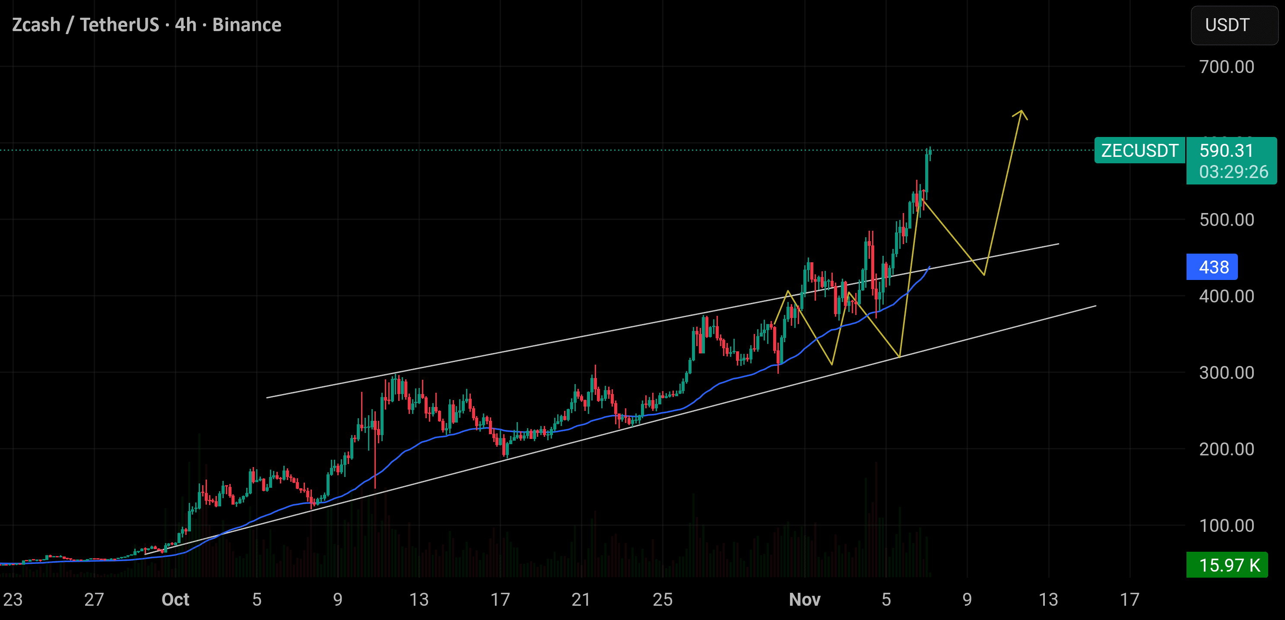Click the 500.00 price axis label
Viewport: 1285px width, 620px height.
1226,219
